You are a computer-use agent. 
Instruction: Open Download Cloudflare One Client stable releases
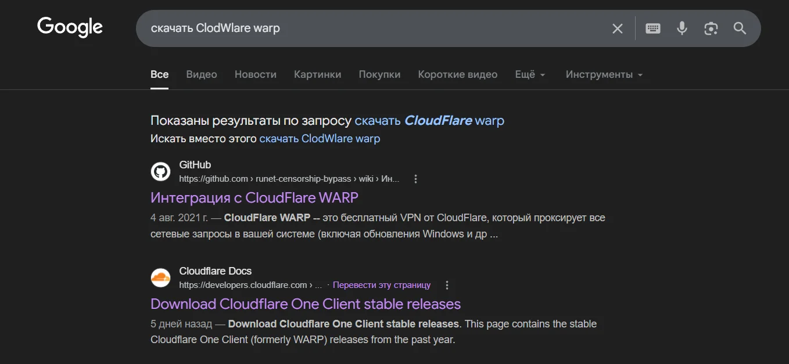[x=306, y=304]
